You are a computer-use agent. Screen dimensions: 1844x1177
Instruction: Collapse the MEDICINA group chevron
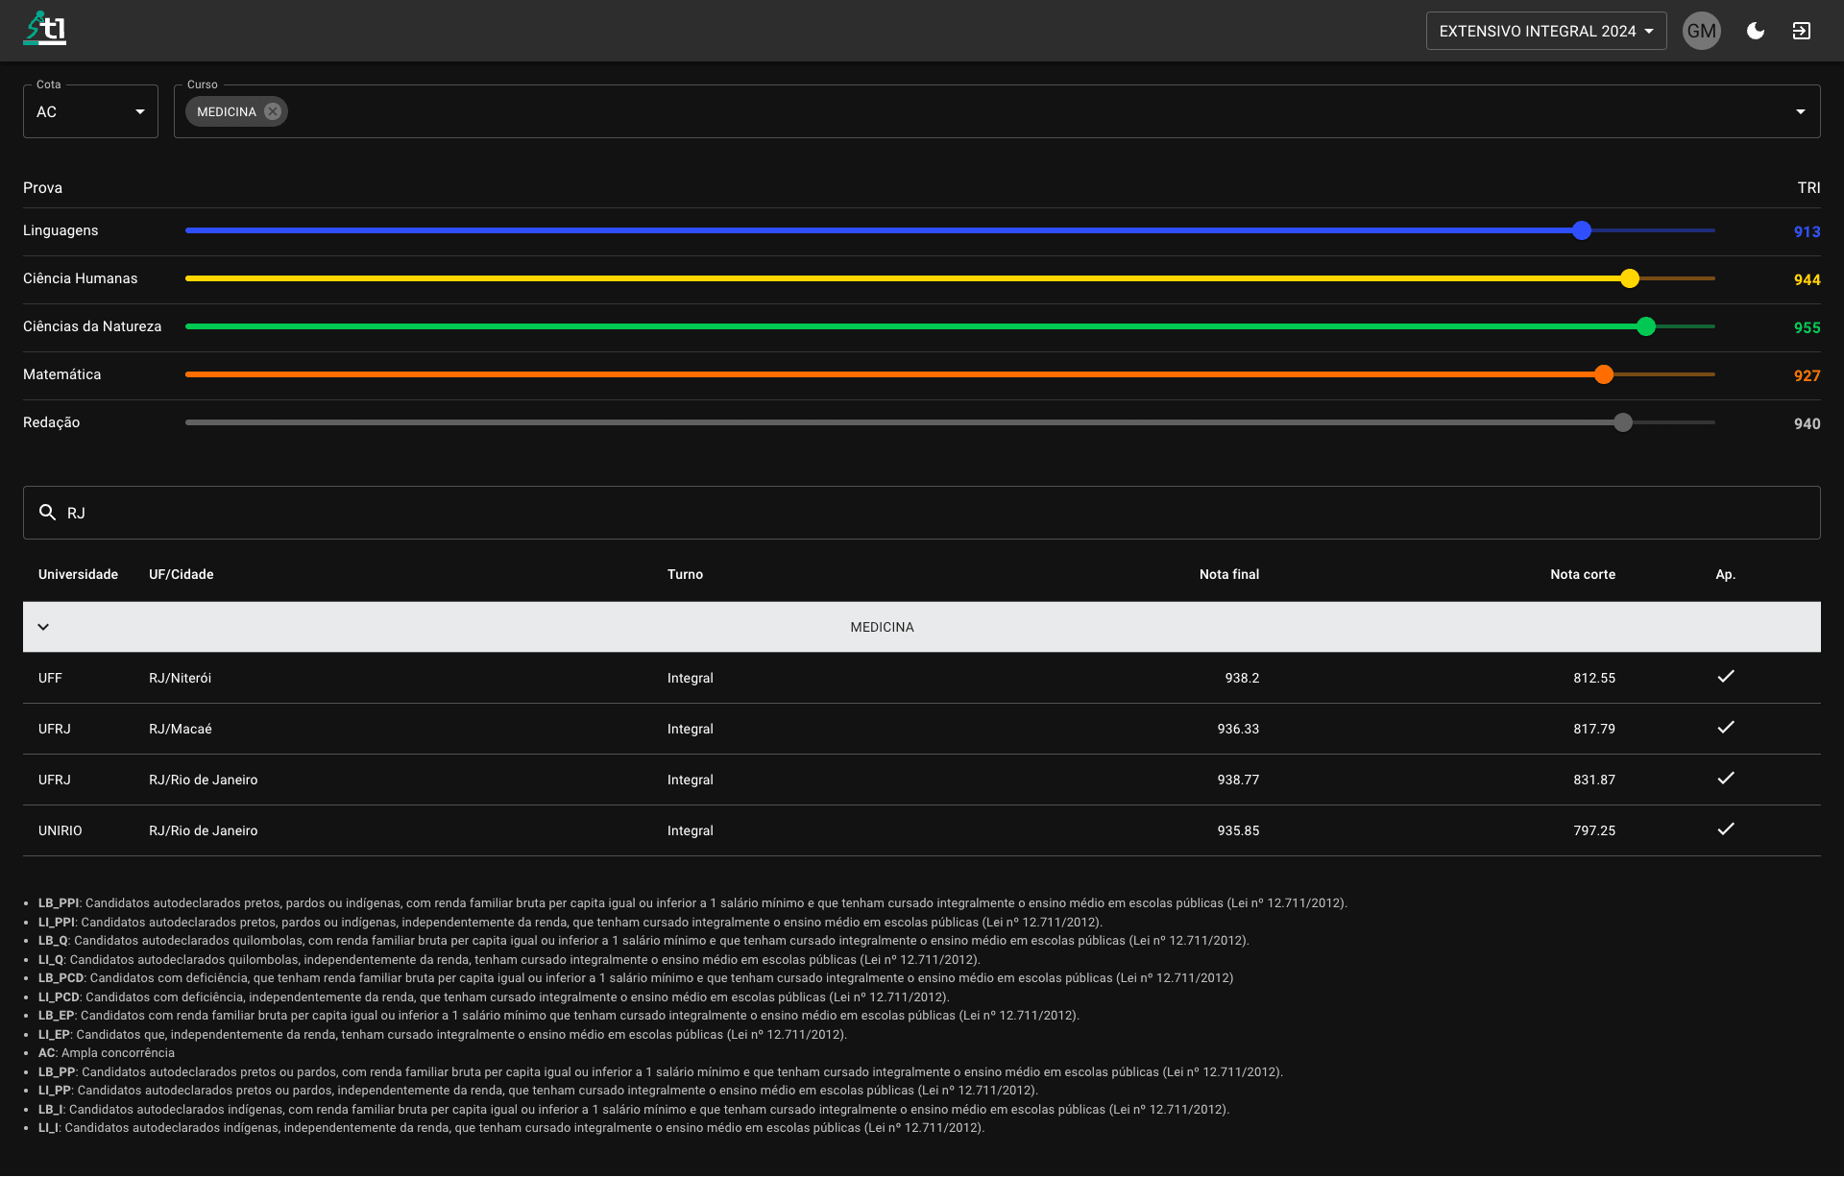(x=43, y=627)
